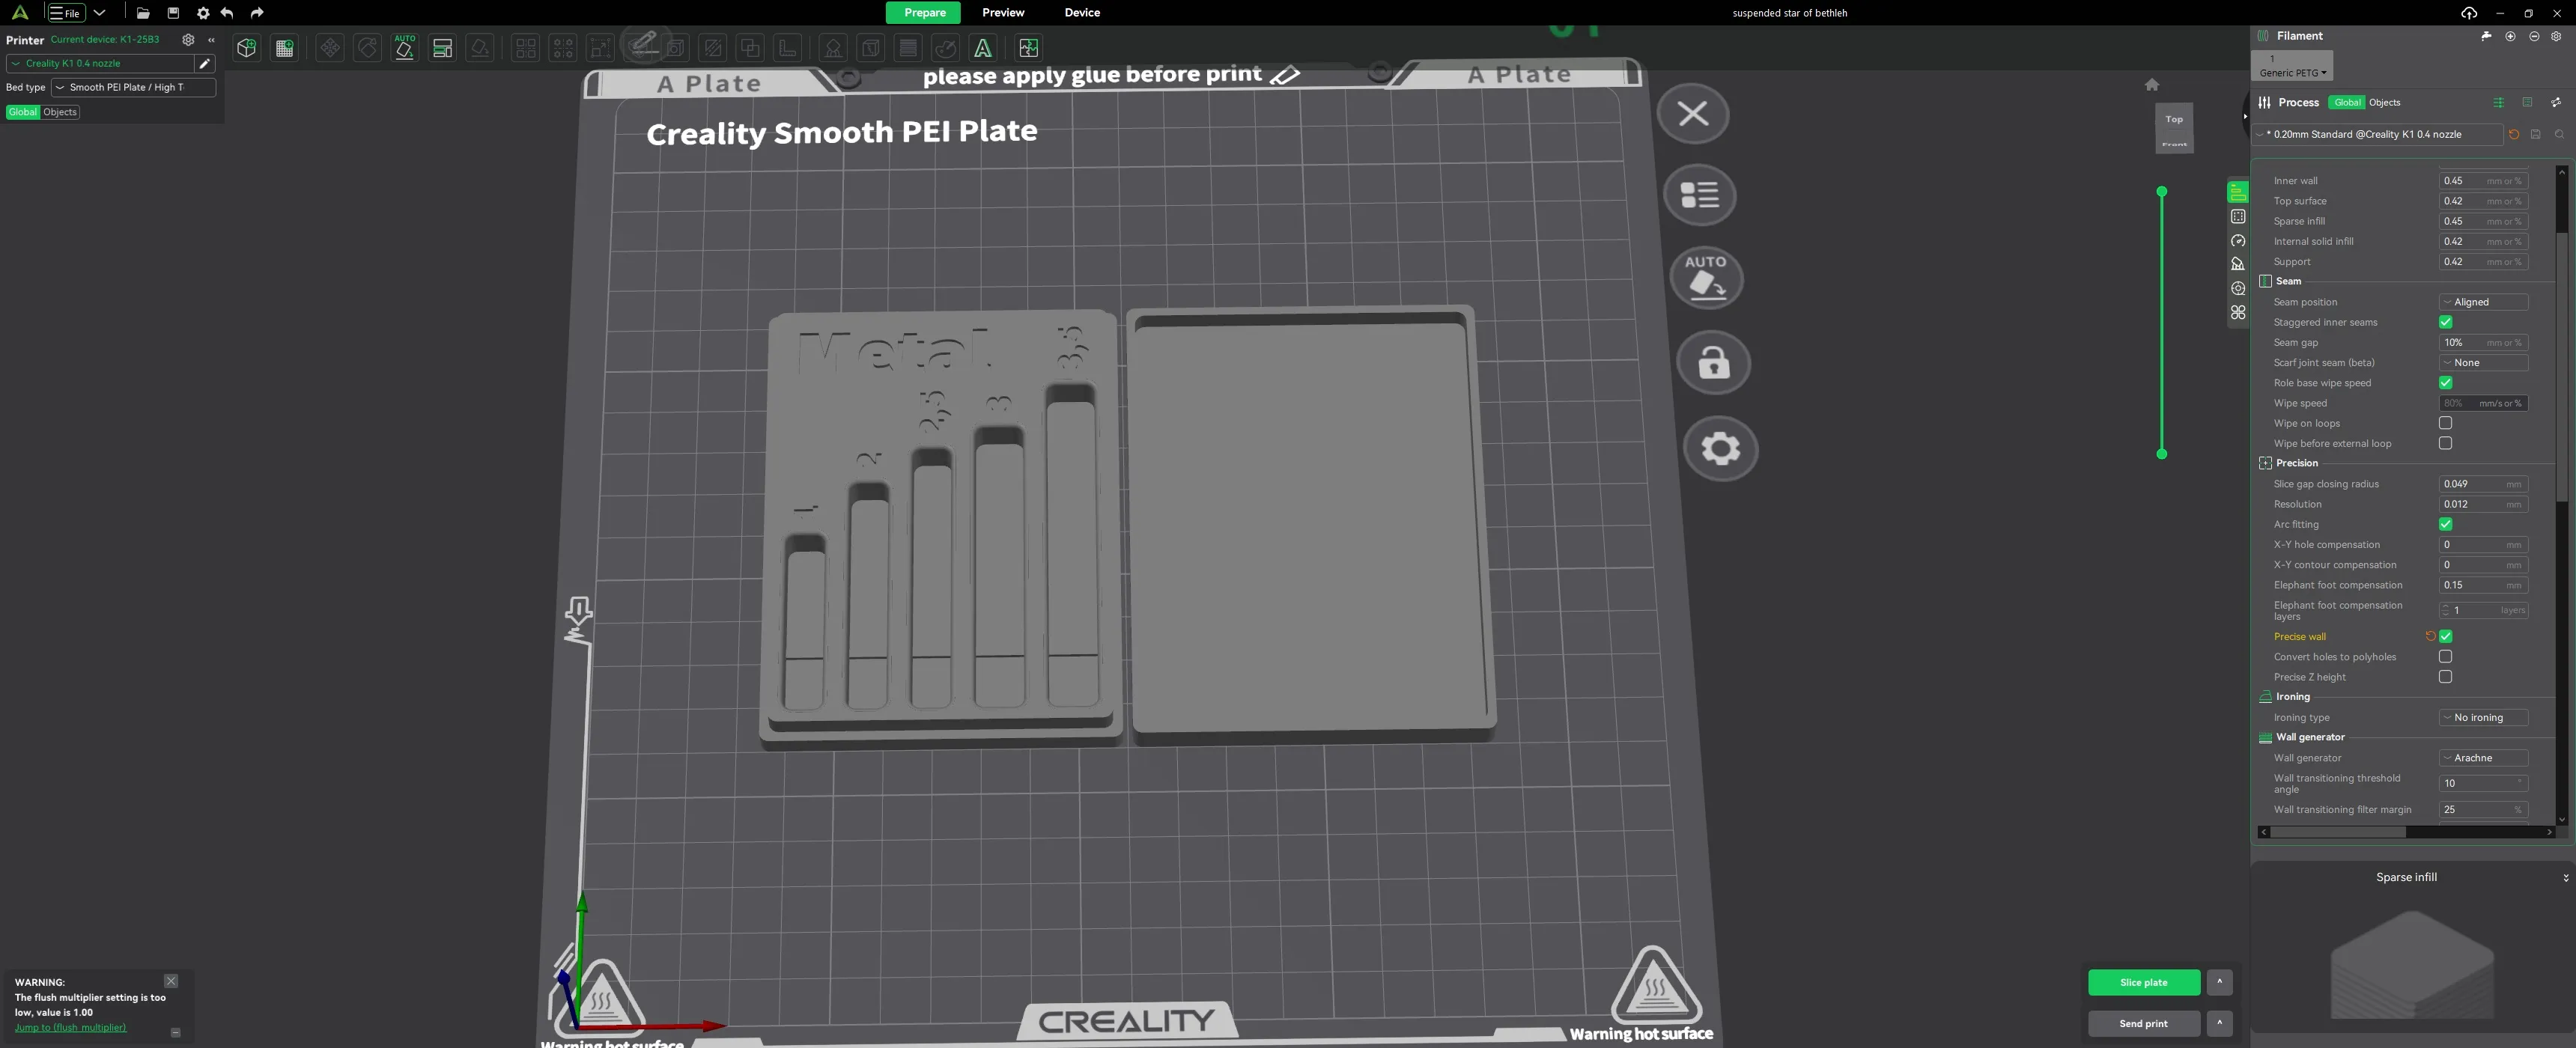This screenshot has width=2576, height=1048.
Task: Select Objects tab in left printer panel
Action: tap(60, 112)
